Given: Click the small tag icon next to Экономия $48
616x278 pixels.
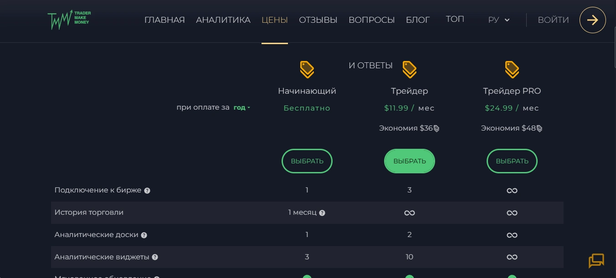Looking at the screenshot, I should click(539, 129).
